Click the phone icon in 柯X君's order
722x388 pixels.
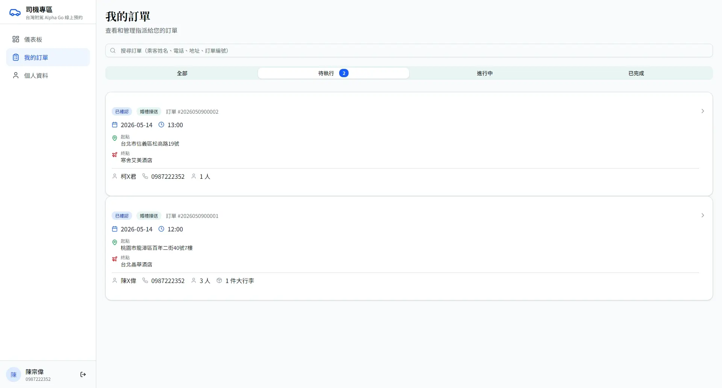[x=145, y=176]
